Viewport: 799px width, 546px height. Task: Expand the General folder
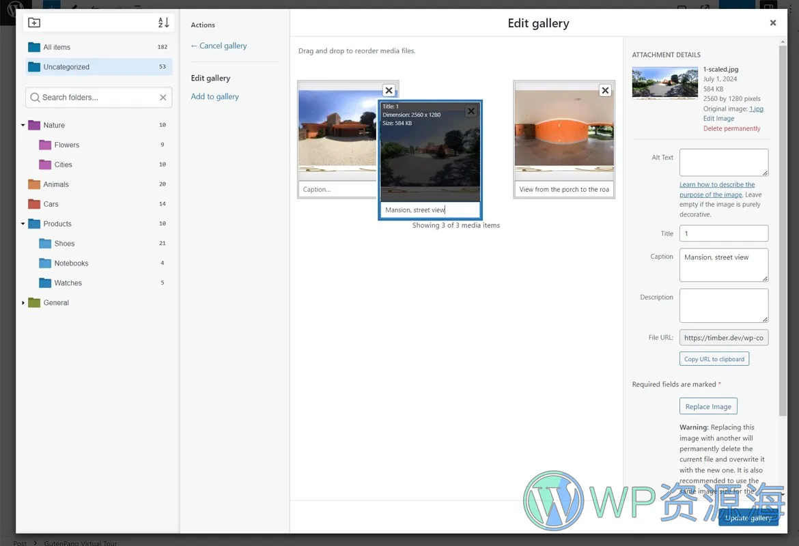23,303
